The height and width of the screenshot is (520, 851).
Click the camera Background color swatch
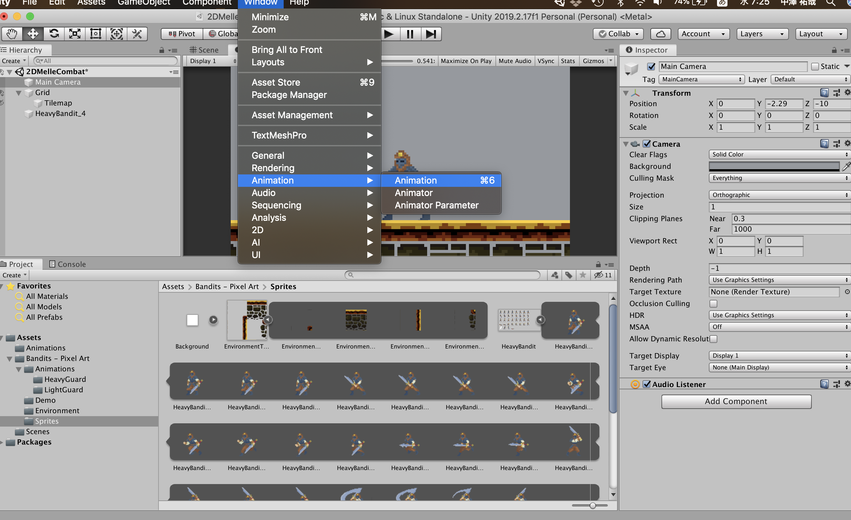pyautogui.click(x=774, y=167)
